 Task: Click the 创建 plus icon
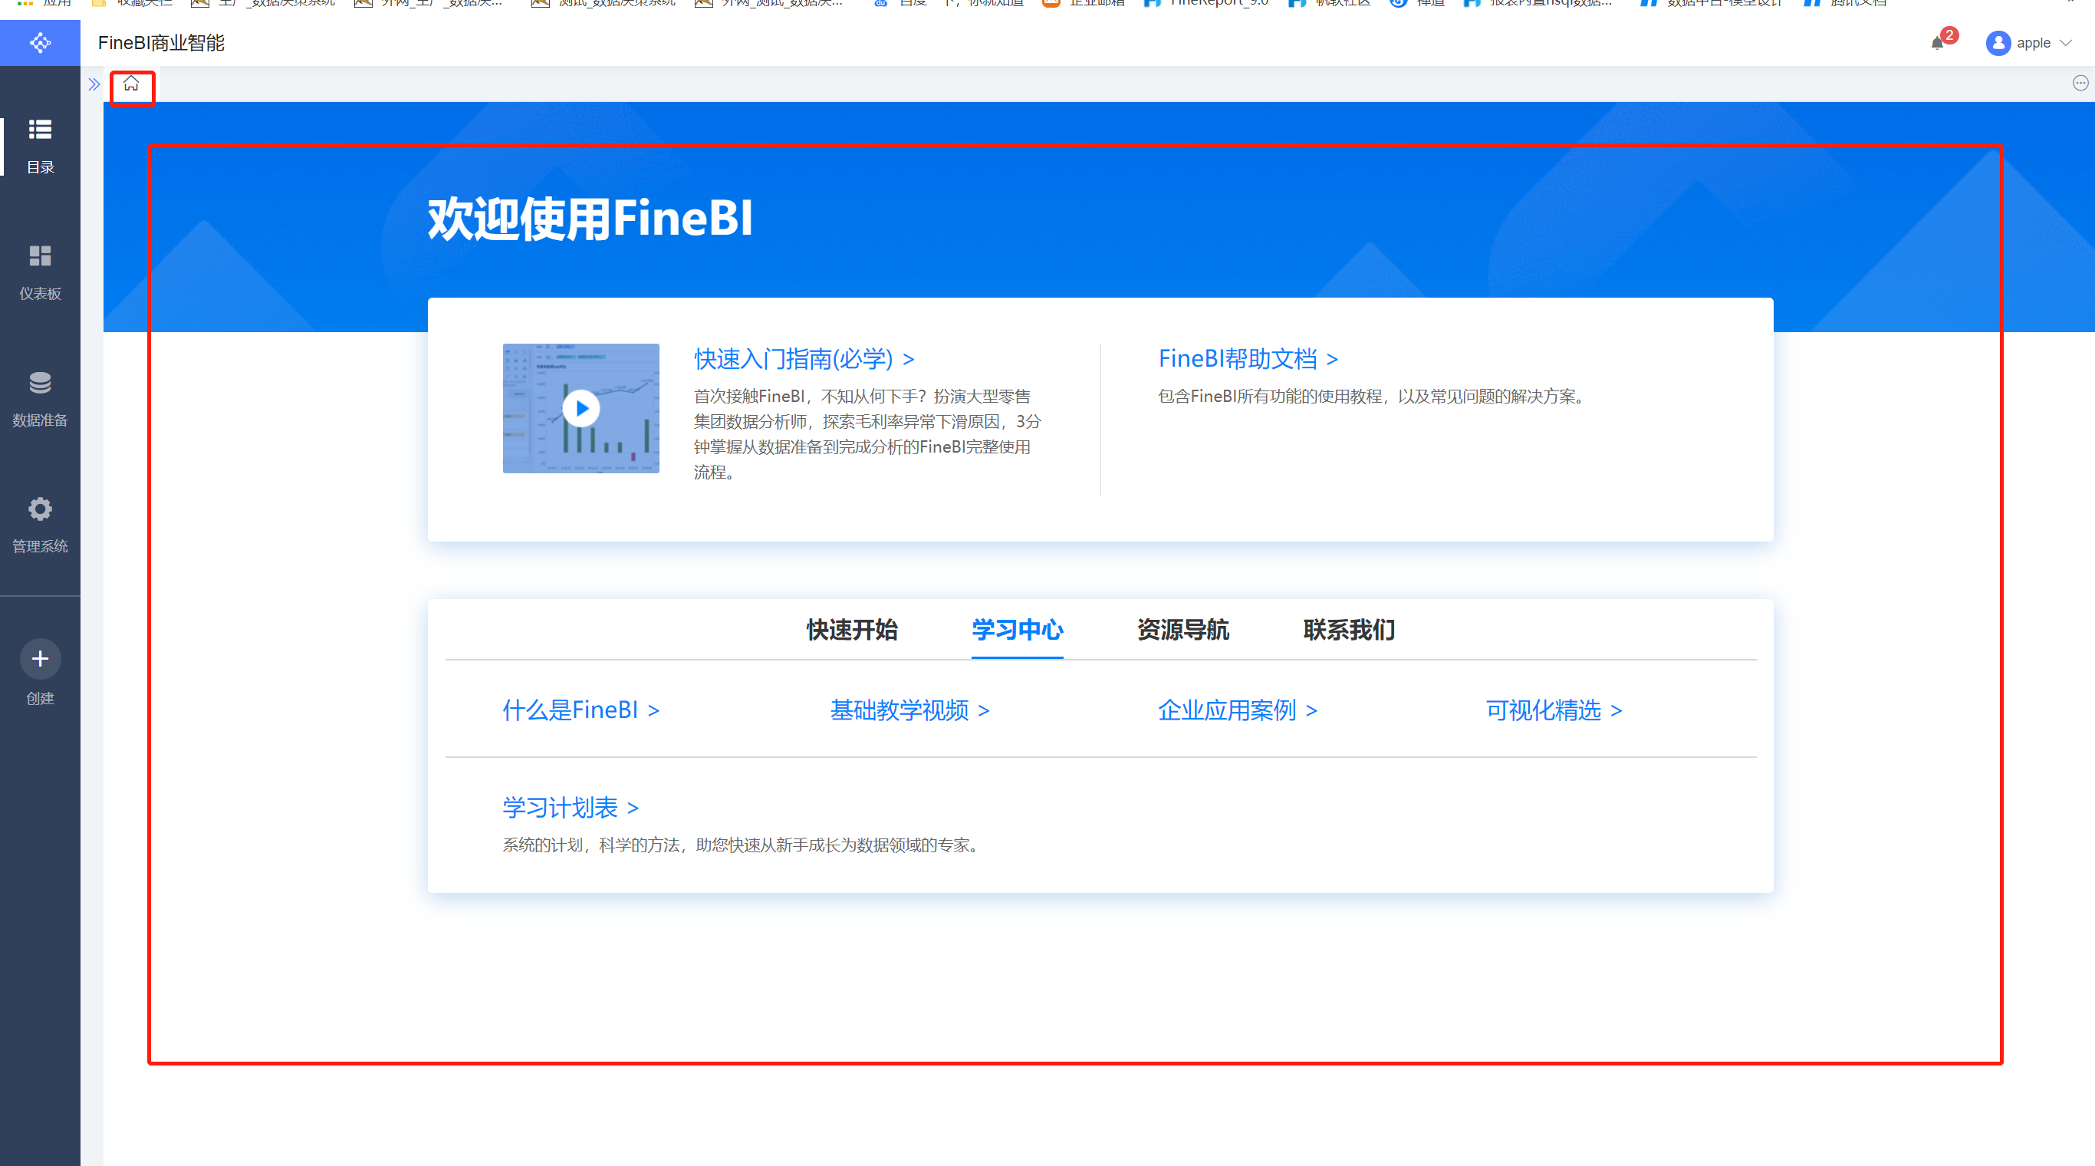[x=40, y=658]
